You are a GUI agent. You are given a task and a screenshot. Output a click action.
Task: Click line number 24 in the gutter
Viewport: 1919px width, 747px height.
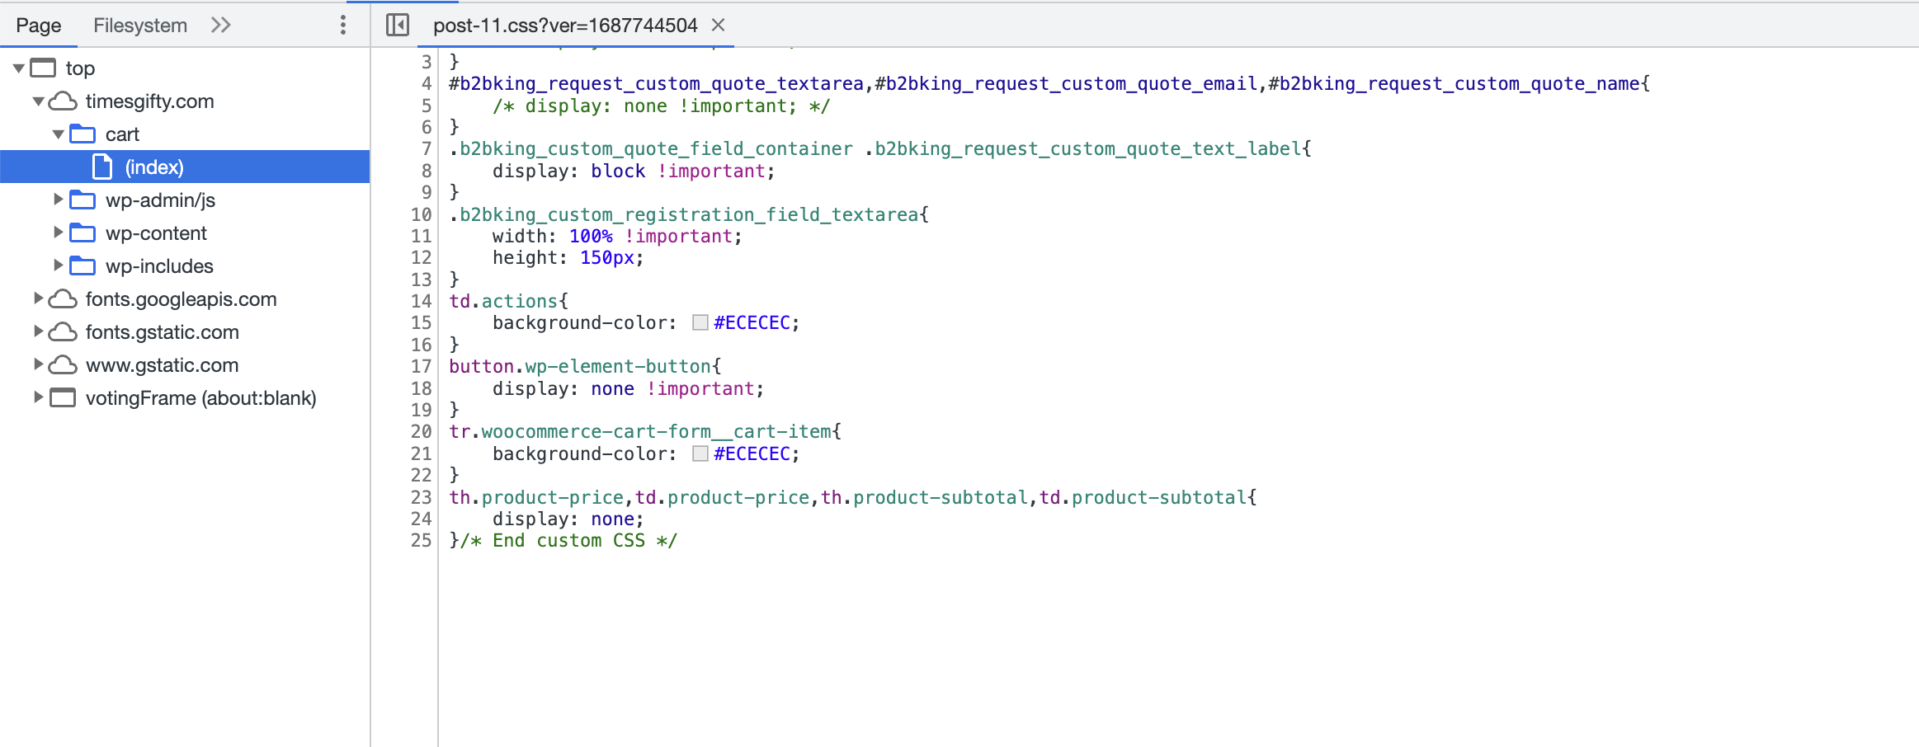click(421, 519)
